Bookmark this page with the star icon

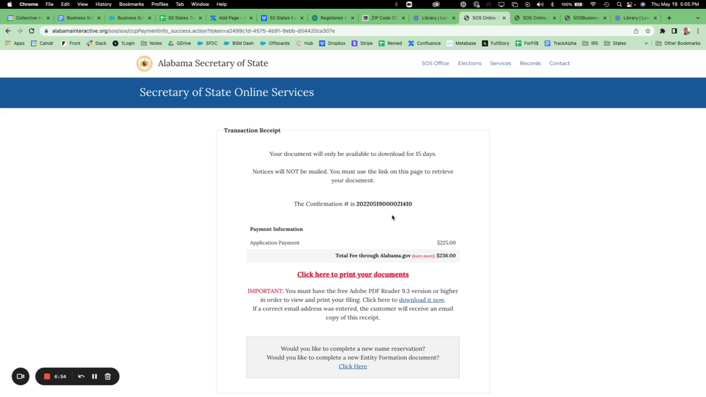tap(648, 31)
